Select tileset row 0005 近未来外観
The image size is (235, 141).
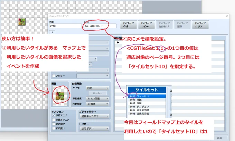(147, 110)
